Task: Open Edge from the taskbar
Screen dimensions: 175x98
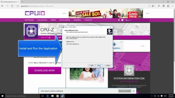Action: click(48, 96)
